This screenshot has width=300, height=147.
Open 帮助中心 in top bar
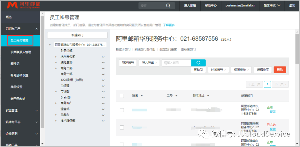211,5
